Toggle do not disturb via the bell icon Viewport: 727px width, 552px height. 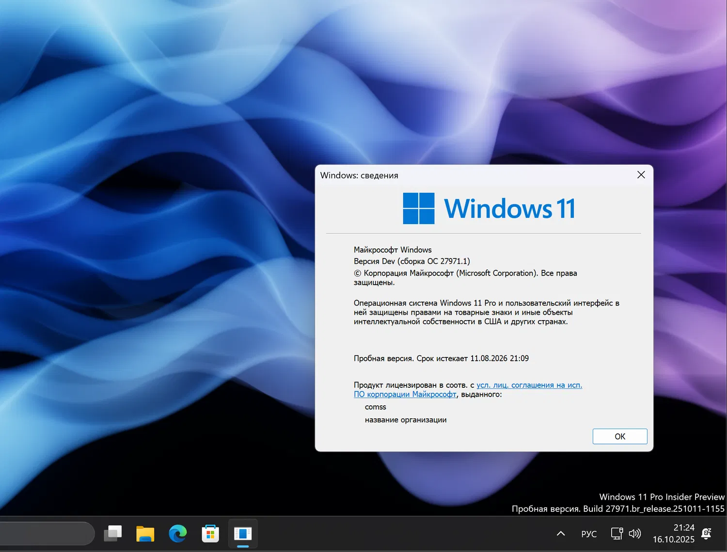(707, 533)
